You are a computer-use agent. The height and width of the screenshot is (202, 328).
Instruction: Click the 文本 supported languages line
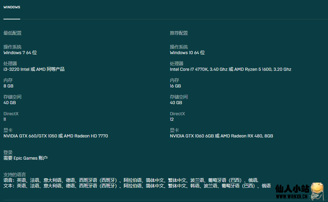pyautogui.click(x=137, y=186)
